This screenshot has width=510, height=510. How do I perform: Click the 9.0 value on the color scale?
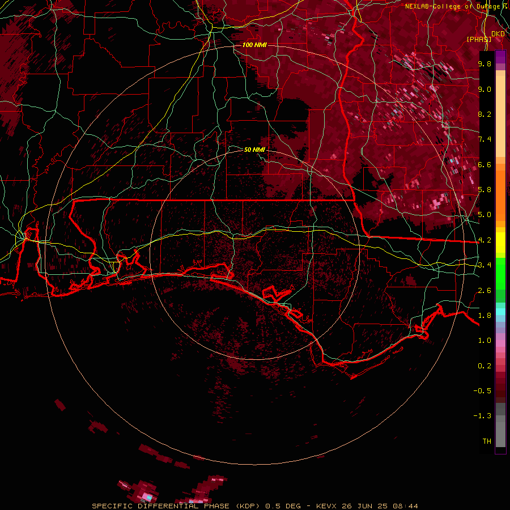(x=484, y=89)
